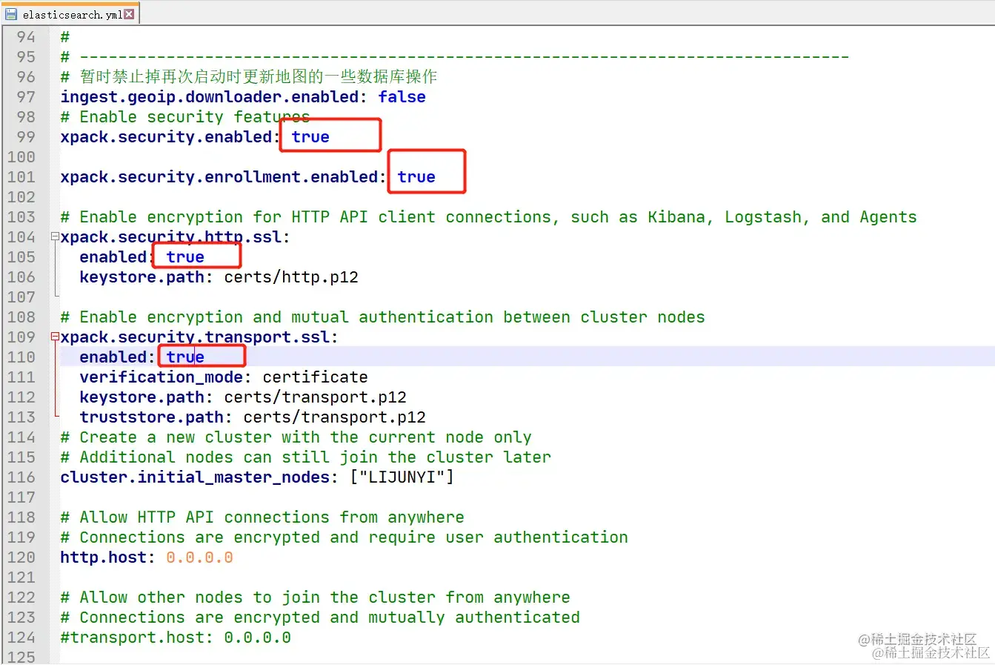Click line number 97 in margin
Viewport: 995px width, 665px height.
[x=26, y=97]
